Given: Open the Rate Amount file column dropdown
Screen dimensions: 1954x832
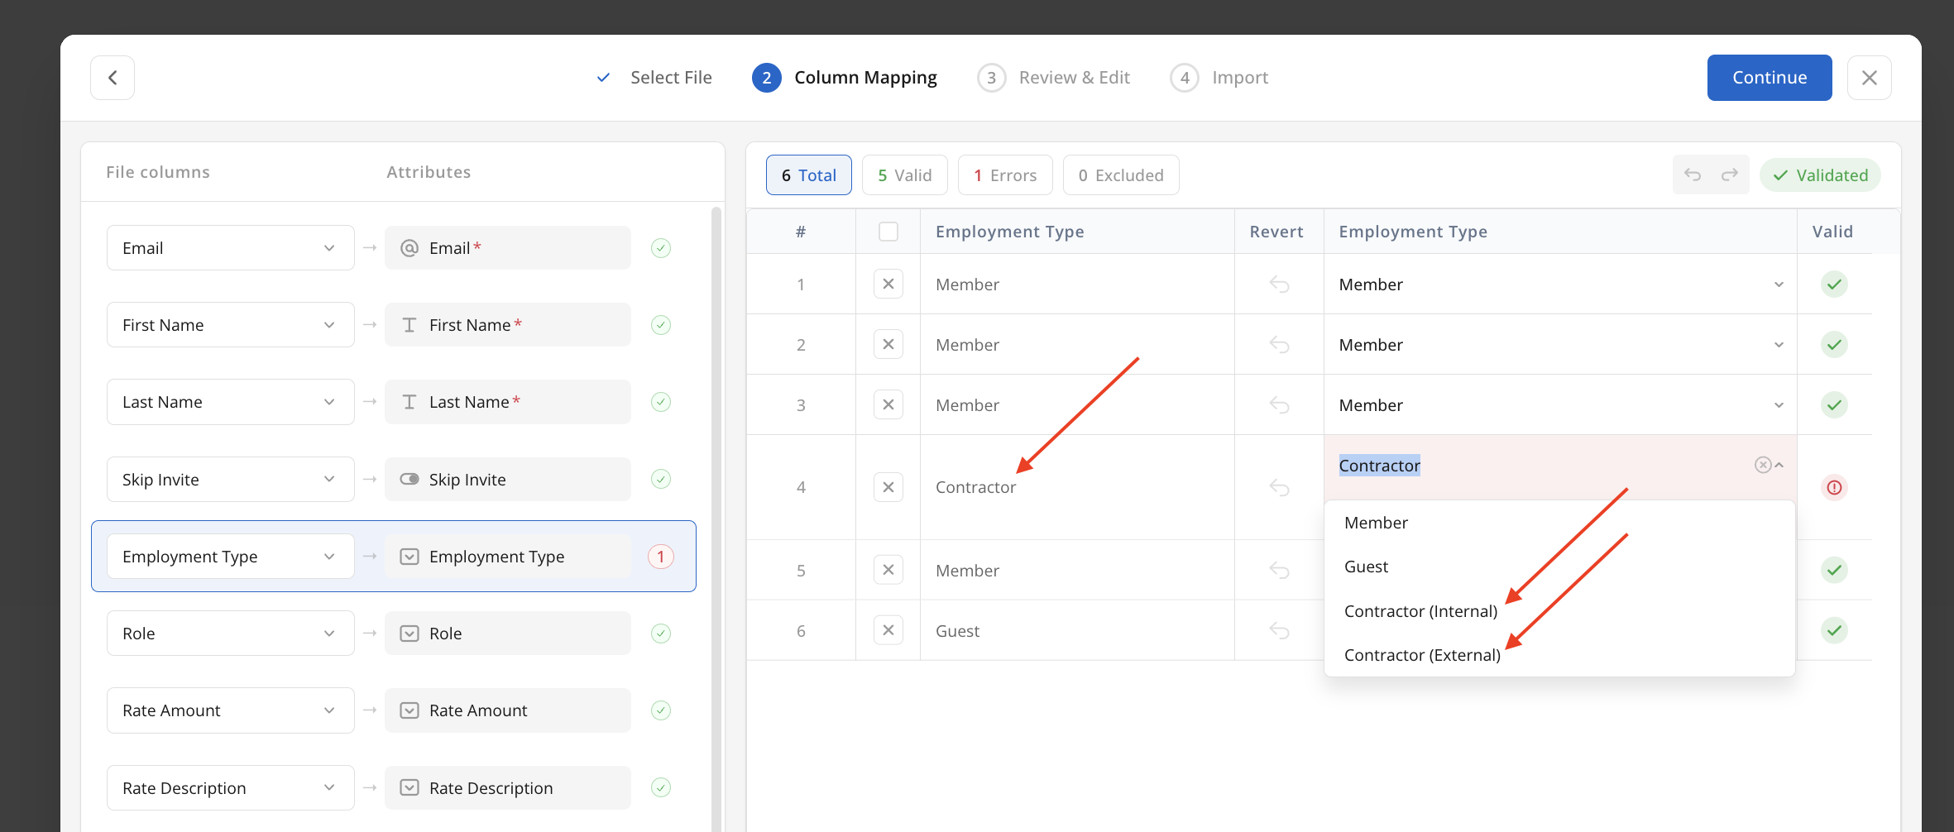Looking at the screenshot, I should 231,710.
